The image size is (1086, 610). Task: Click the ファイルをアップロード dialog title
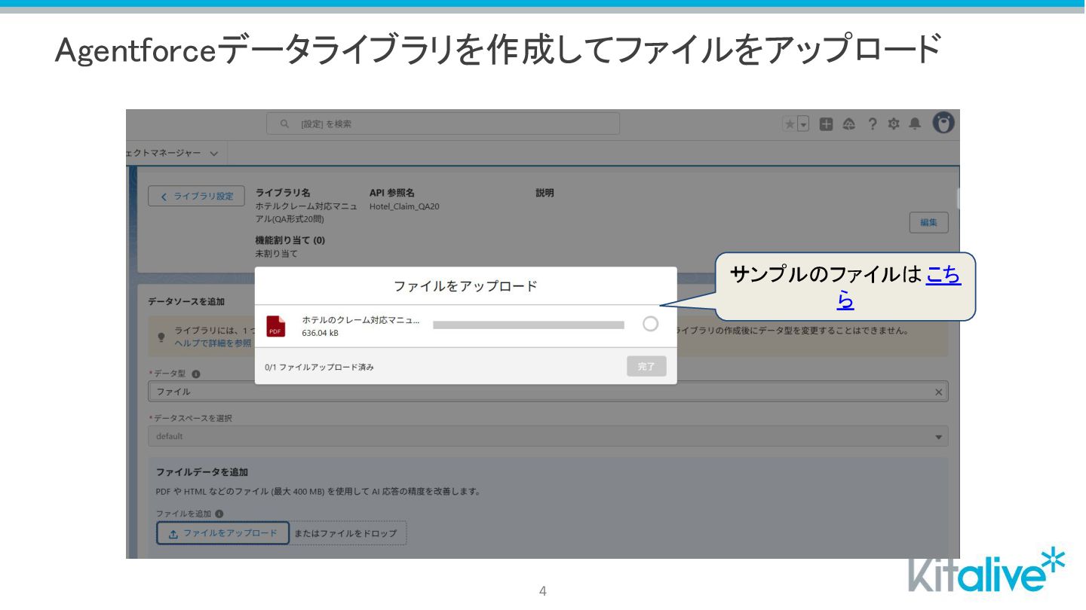(x=465, y=286)
